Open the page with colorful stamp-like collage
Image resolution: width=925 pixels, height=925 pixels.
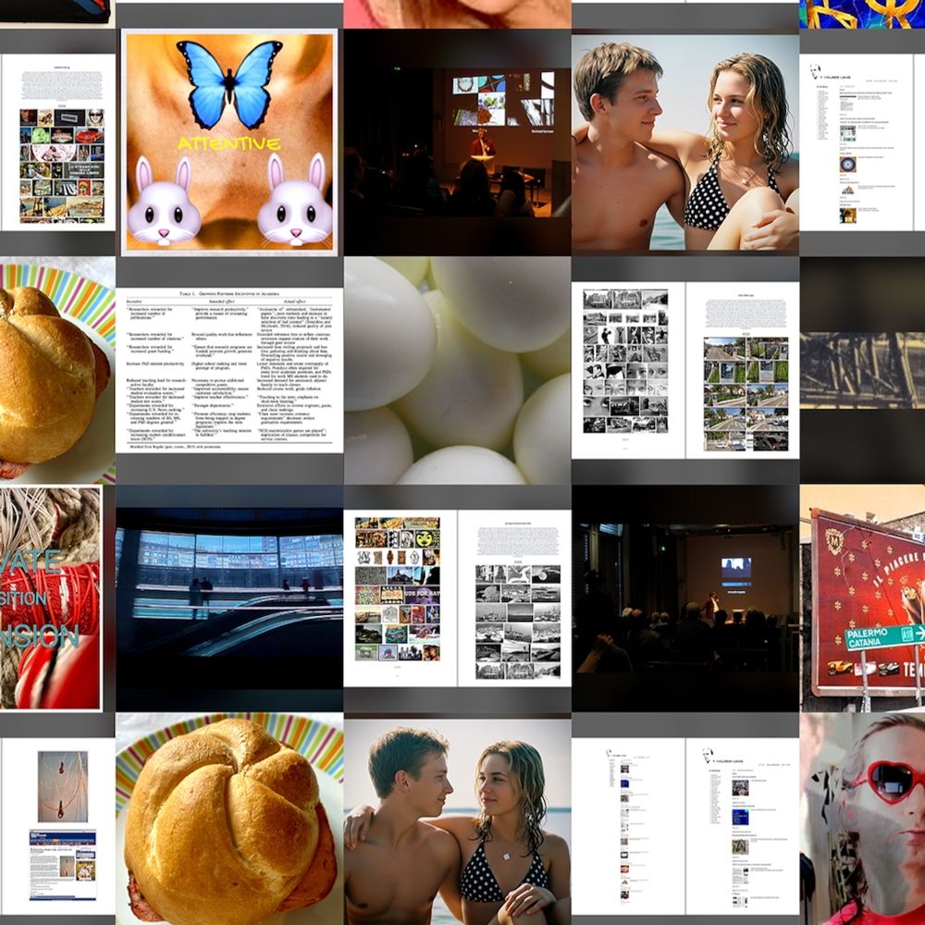400,598
